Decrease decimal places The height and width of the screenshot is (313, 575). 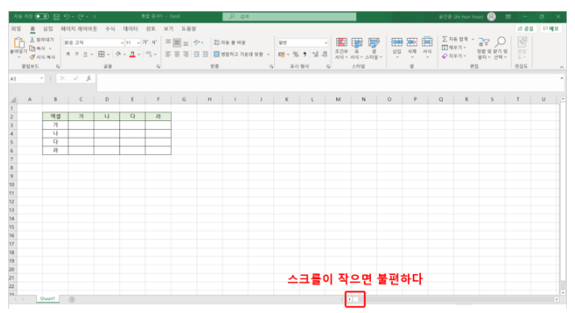(324, 54)
